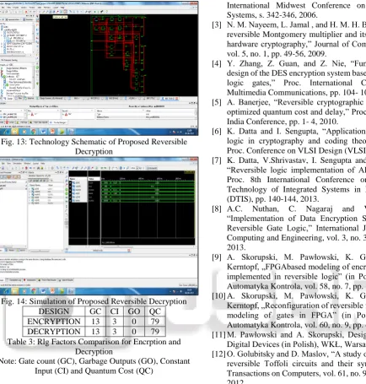Select the QC column header cell
The image size is (366, 384).
[x=155, y=311]
